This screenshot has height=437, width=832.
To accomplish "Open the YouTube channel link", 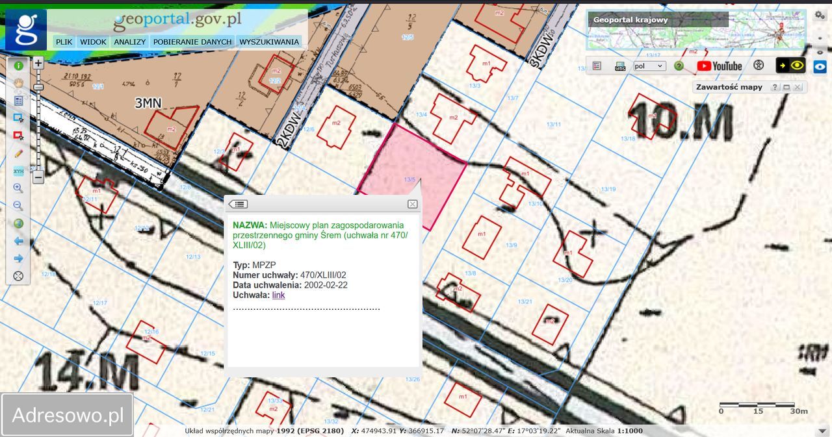I will (x=720, y=66).
